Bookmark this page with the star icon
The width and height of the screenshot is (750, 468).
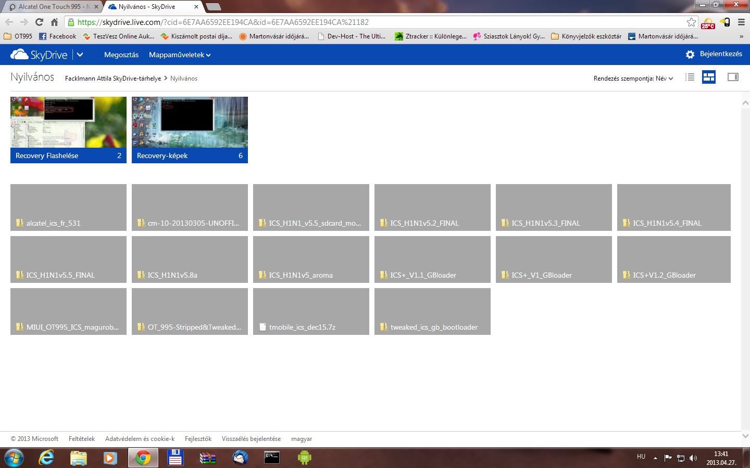tap(691, 22)
